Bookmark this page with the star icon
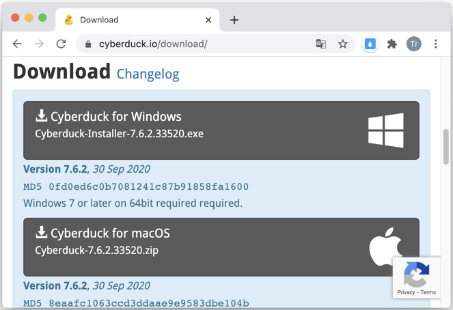 click(x=342, y=44)
